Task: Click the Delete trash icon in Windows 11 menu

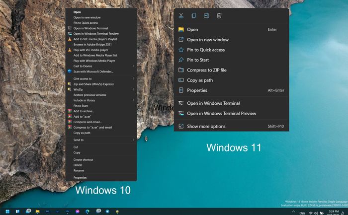Action: (219, 16)
